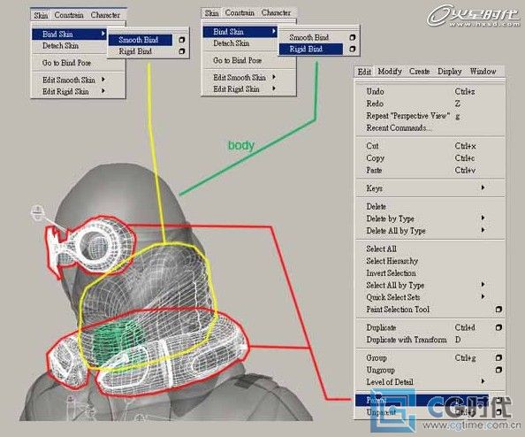Open option box beside highlighted Rigid Bind

pos(353,49)
